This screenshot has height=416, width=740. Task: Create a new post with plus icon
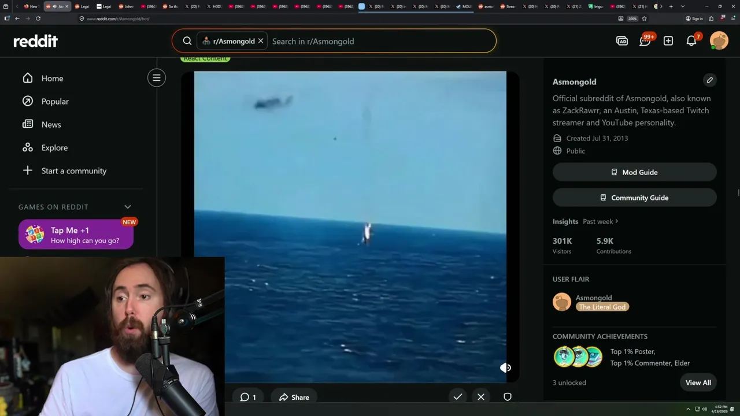668,41
